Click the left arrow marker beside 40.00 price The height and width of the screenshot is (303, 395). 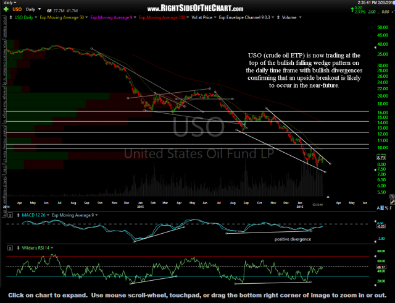point(375,48)
